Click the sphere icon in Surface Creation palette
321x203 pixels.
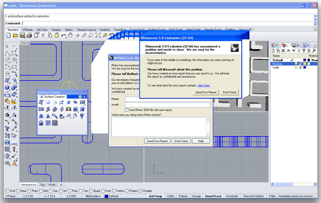[48, 103]
